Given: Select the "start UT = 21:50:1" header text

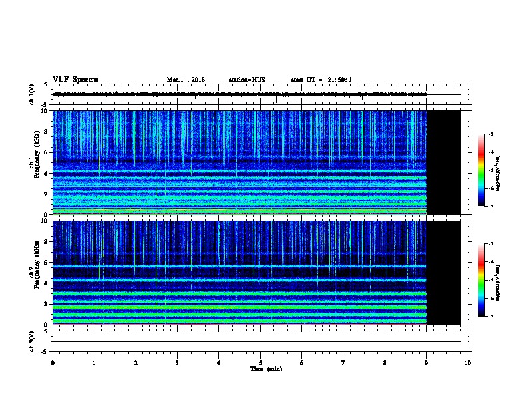Looking at the screenshot, I should [x=321, y=80].
